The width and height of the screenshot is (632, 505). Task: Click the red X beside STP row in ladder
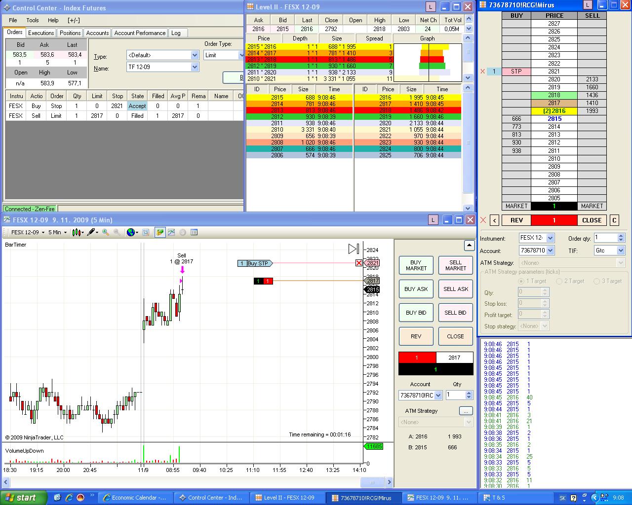[x=483, y=72]
